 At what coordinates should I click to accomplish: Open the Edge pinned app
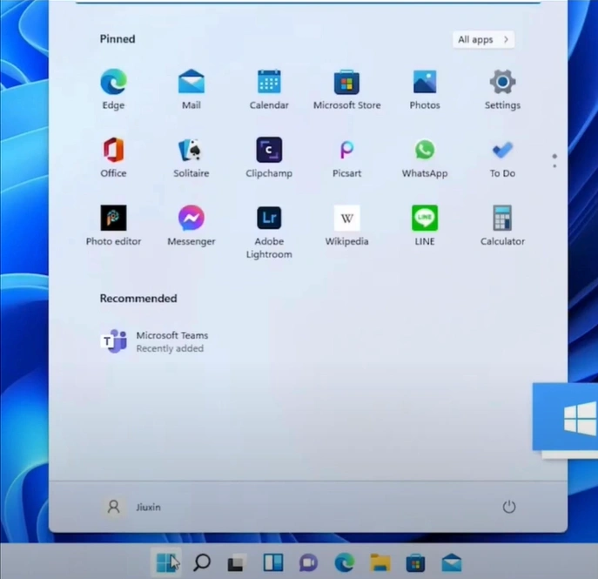[113, 89]
